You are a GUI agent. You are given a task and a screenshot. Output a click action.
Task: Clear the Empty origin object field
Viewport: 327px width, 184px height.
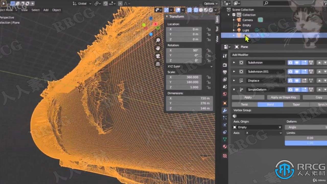pos(280,127)
